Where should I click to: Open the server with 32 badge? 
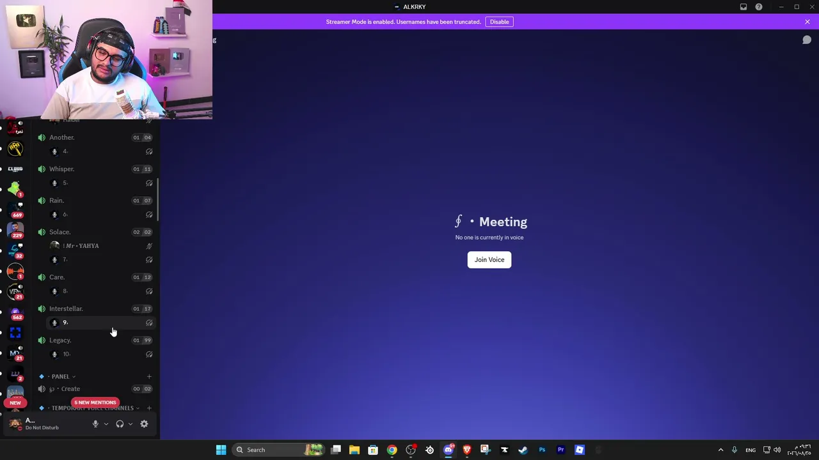(15, 250)
